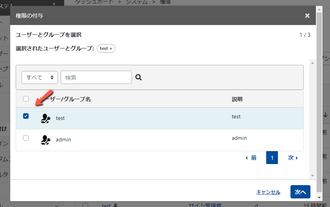This screenshot has height=207, width=330.
Task: Click the test name in the list
Action: pos(60,118)
